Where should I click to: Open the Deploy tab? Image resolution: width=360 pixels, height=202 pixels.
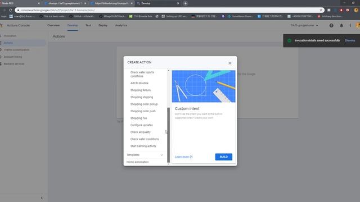coord(103,25)
